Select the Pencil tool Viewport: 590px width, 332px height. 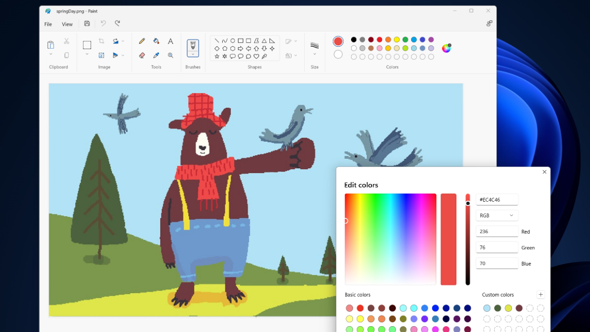[x=142, y=41]
